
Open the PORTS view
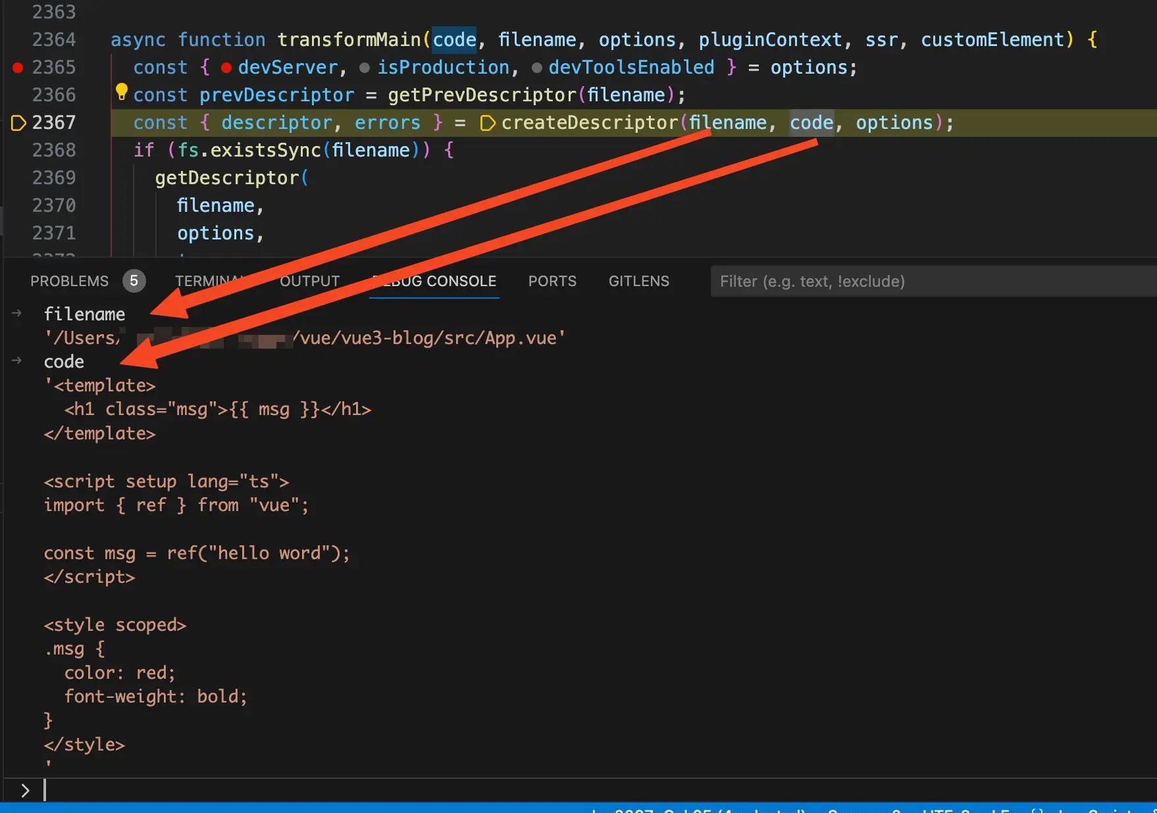pos(552,281)
